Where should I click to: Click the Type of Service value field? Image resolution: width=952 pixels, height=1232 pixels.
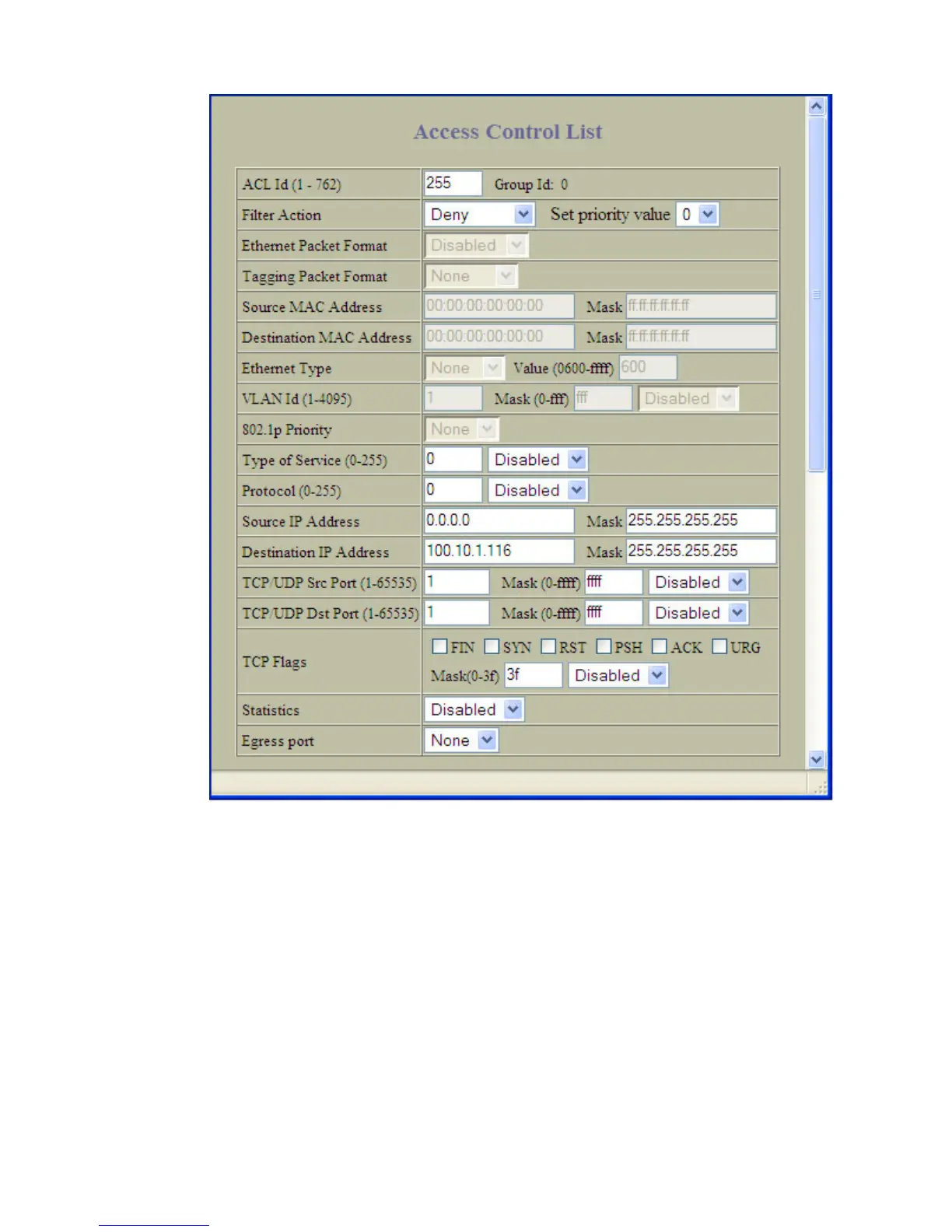pos(453,460)
